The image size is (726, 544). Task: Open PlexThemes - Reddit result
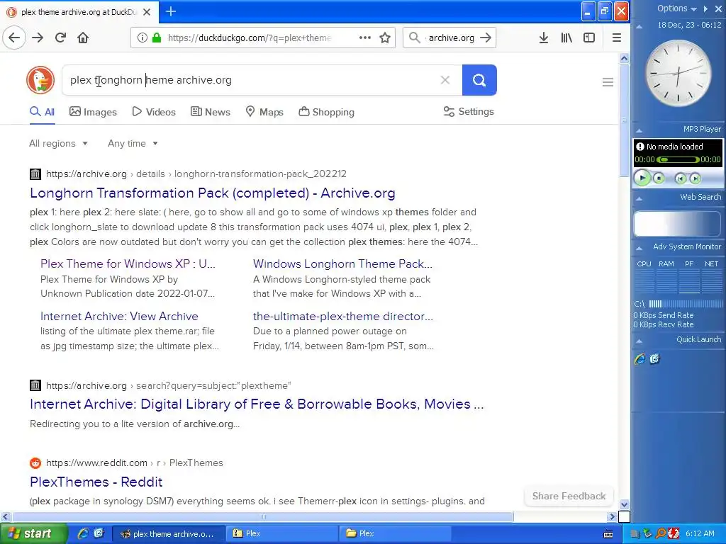[96, 482]
